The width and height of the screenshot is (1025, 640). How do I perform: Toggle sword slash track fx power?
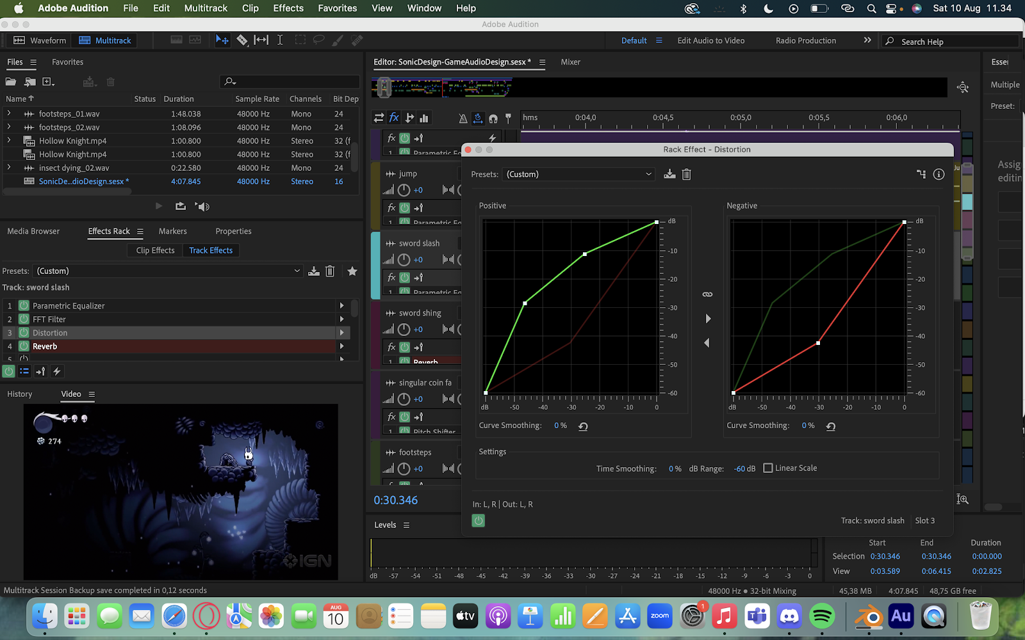[405, 278]
